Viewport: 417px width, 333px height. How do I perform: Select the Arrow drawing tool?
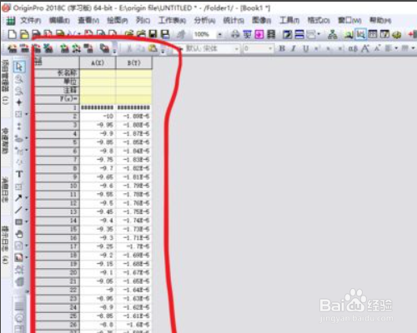tap(18, 198)
